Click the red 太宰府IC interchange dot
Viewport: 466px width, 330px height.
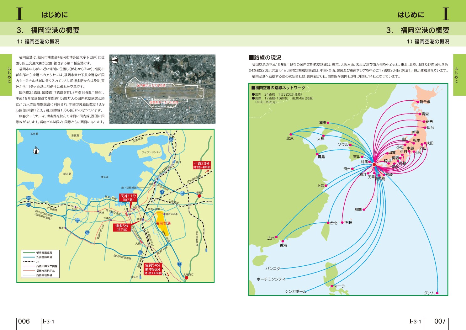coord(187,278)
